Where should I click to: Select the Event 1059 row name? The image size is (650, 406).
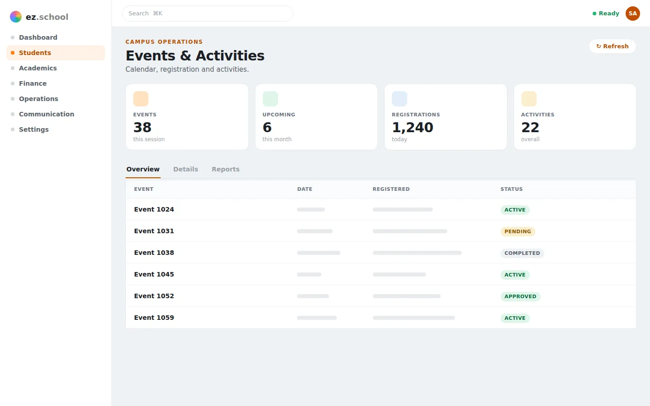tap(154, 318)
